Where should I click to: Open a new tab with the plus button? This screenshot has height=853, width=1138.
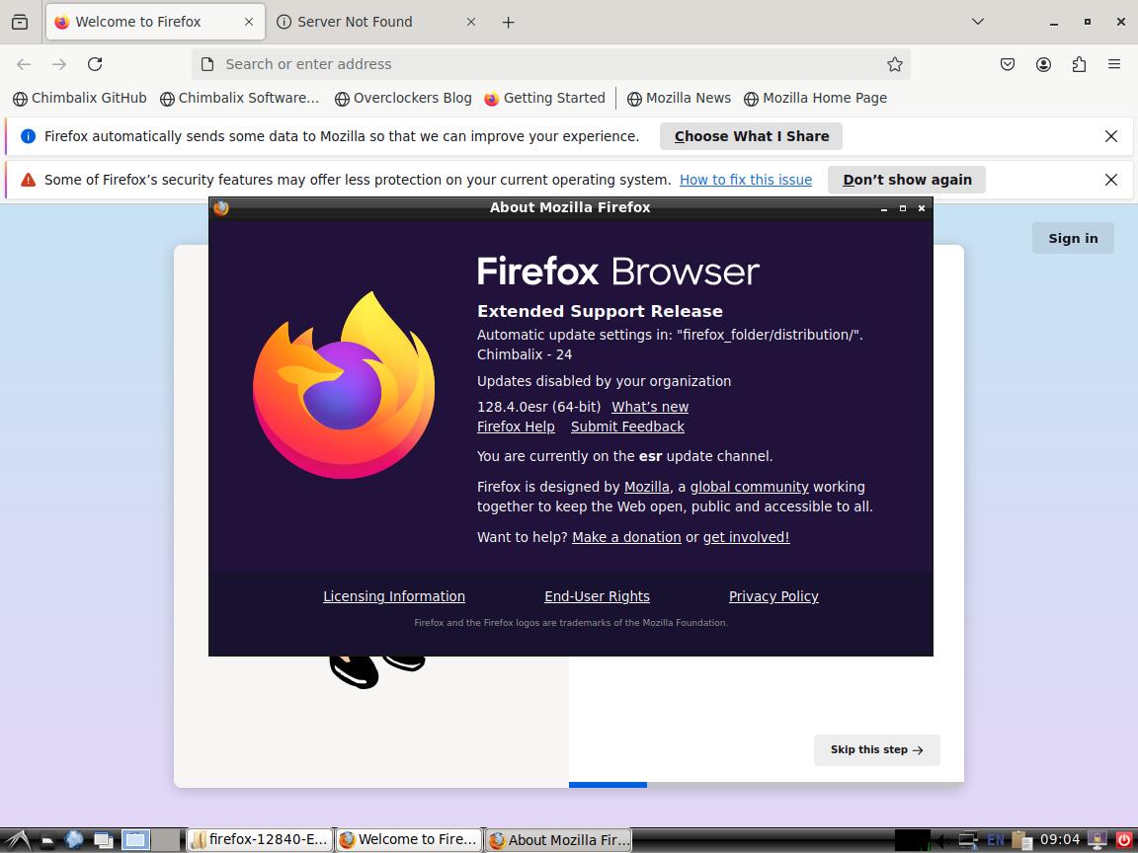(508, 23)
